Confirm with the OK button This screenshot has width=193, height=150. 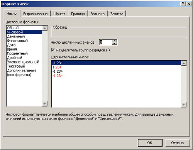tap(150, 143)
